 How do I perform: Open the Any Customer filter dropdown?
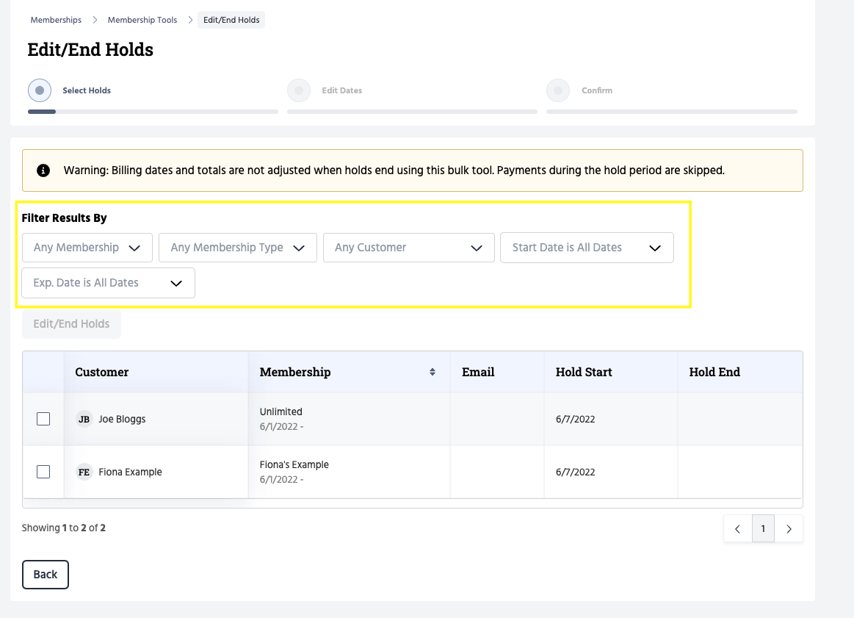point(408,248)
